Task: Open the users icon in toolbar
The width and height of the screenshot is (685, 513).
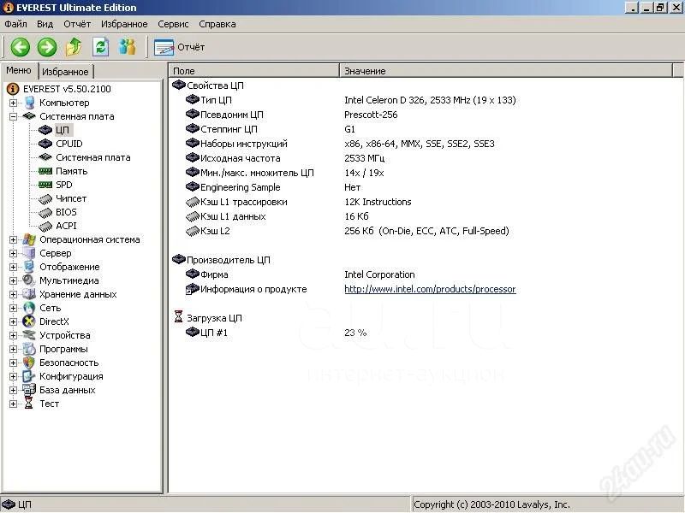Action: coord(127,47)
